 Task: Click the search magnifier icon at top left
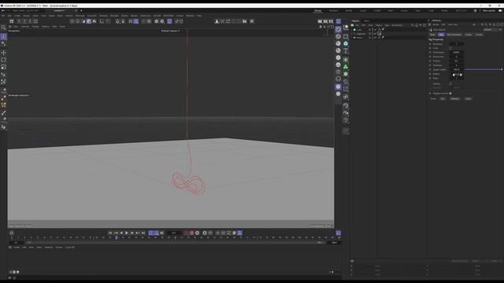coord(3,28)
